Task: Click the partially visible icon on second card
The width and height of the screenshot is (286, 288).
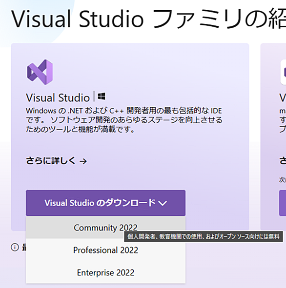Action: pyautogui.click(x=284, y=72)
